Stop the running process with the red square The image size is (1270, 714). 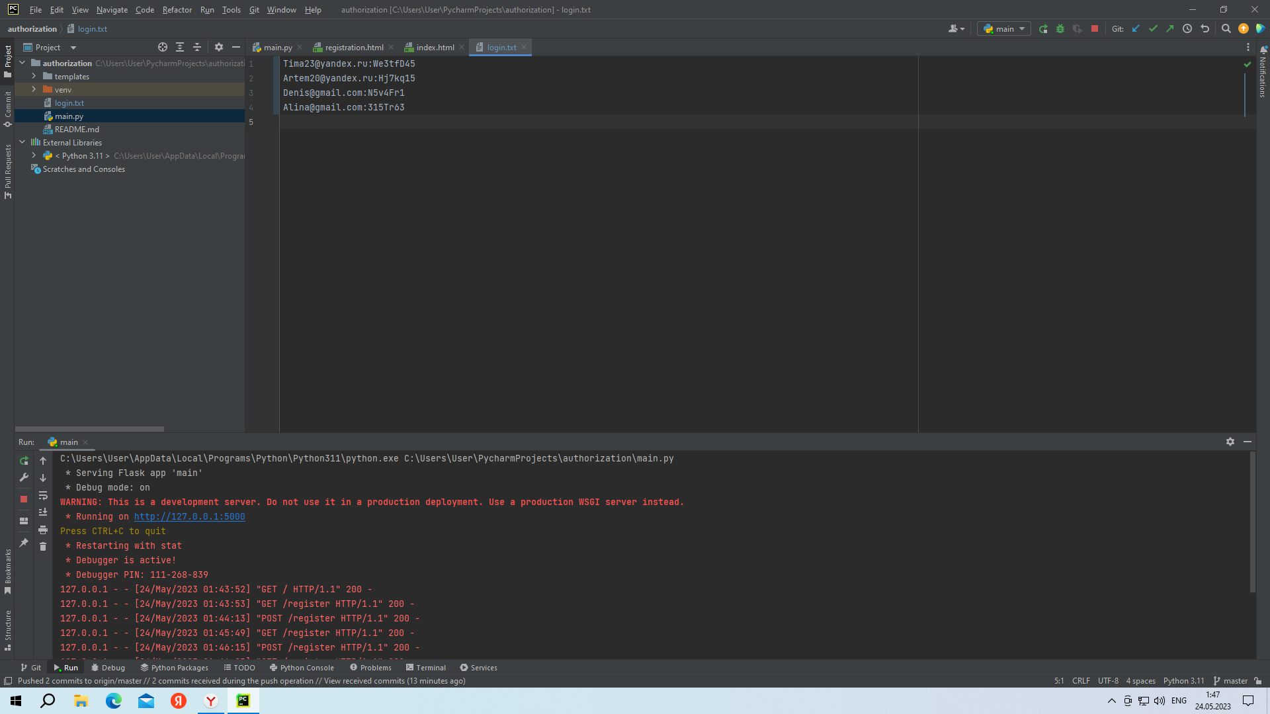(1095, 29)
